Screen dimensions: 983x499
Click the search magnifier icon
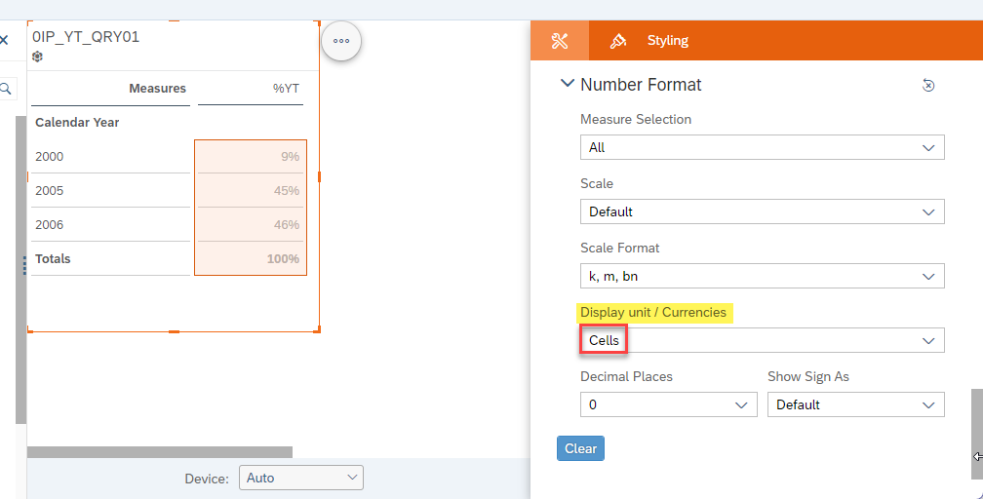pos(6,89)
